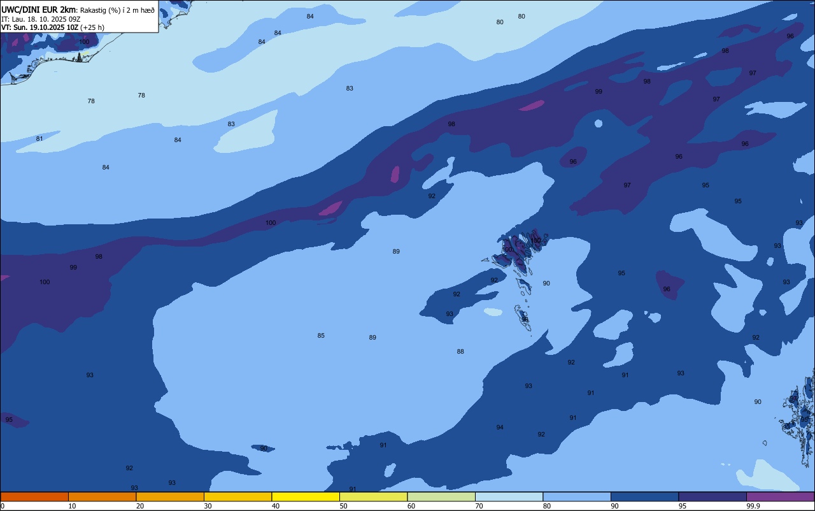This screenshot has height=511, width=815.
Task: Select the orange 10–20 legend color segment
Action: click(x=102, y=496)
